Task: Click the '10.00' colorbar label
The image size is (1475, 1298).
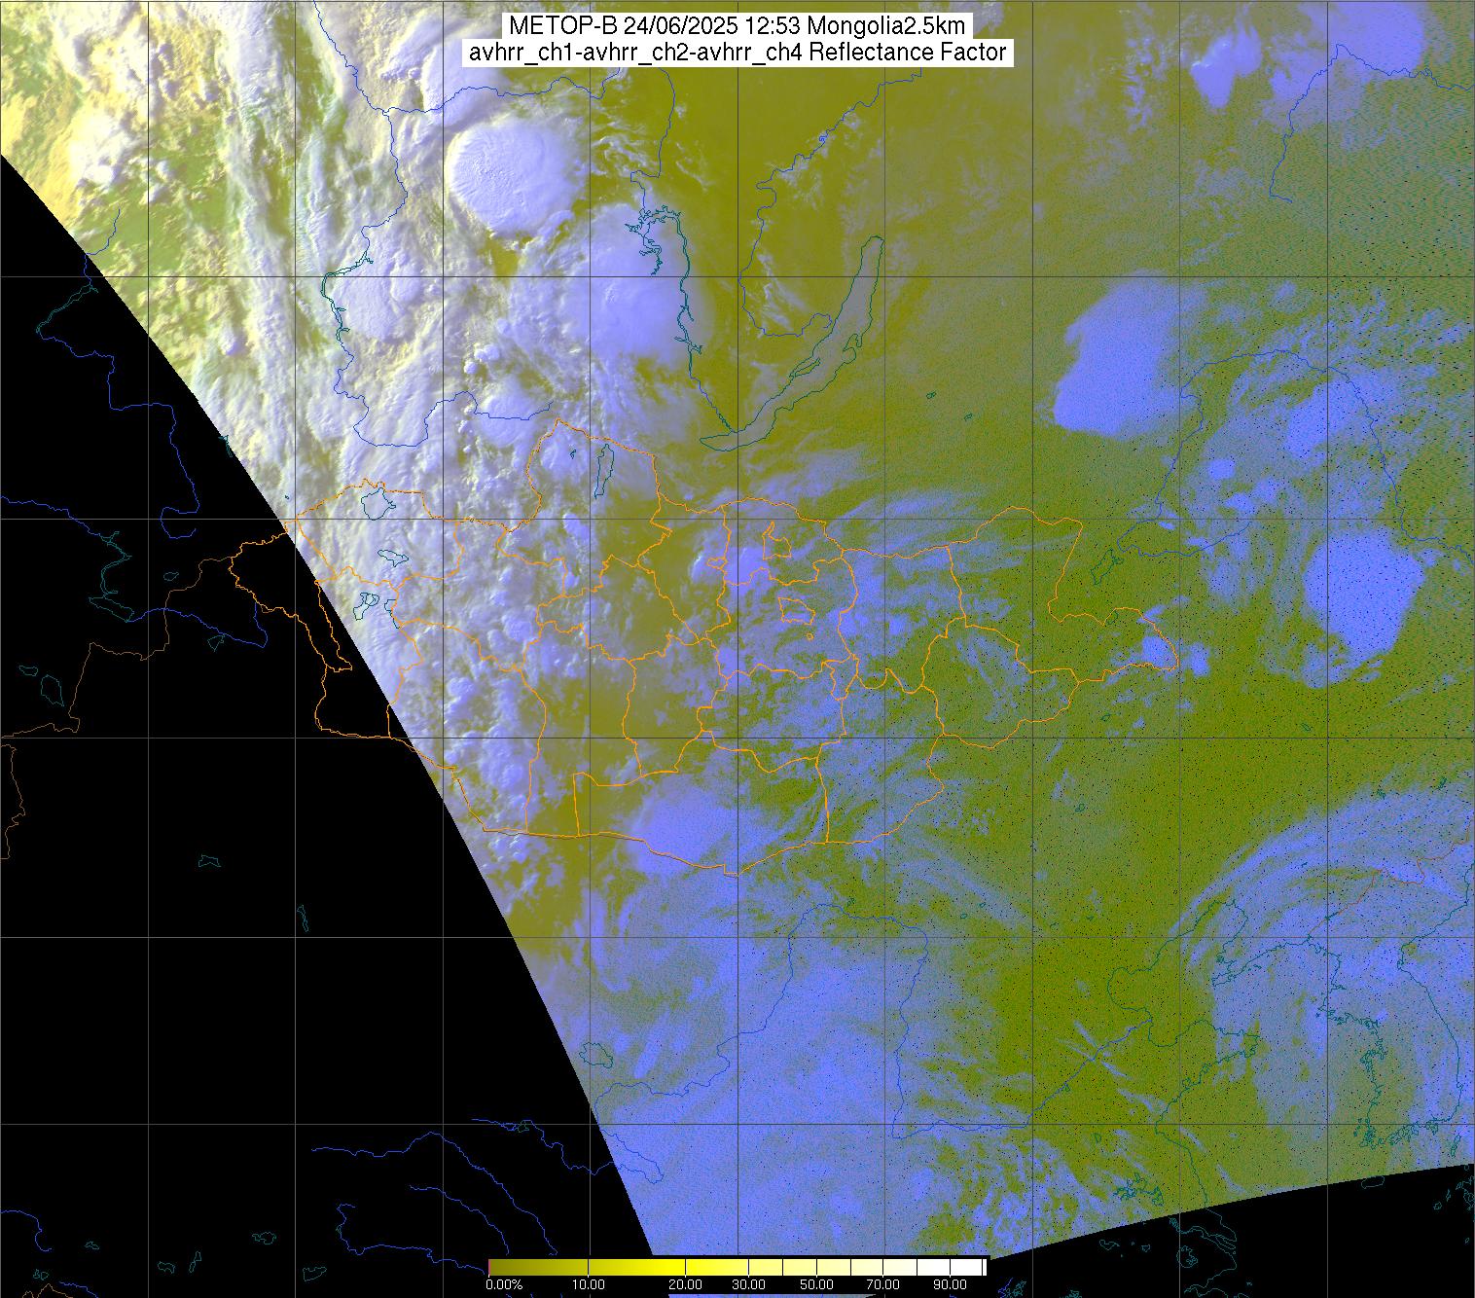Action: coord(589,1284)
